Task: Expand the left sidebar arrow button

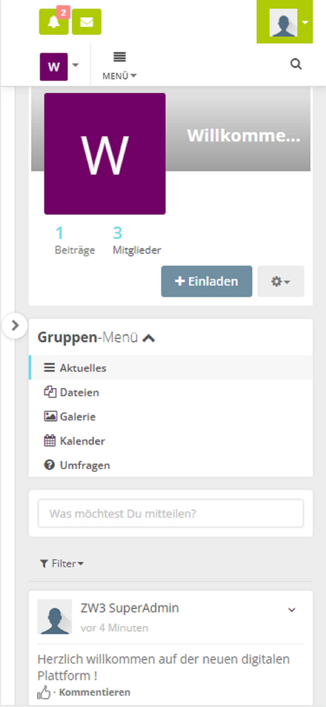Action: (15, 325)
